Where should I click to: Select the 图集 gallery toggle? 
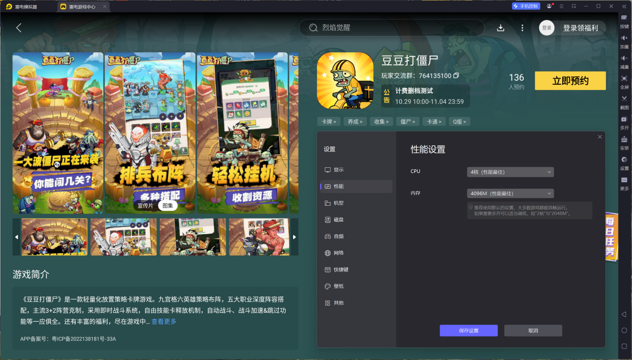click(x=168, y=205)
